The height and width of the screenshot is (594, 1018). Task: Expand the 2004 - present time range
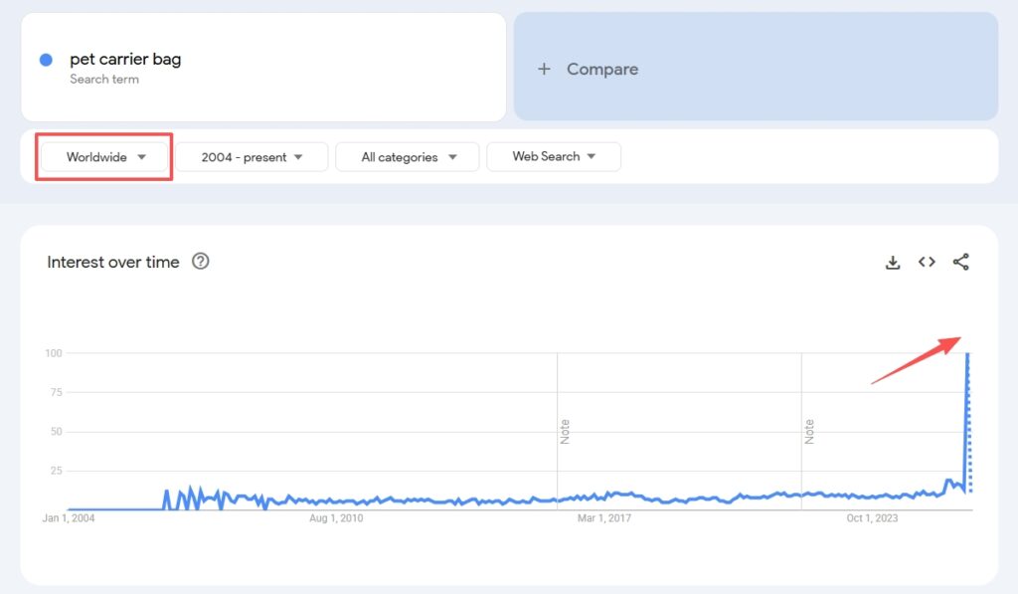(252, 157)
